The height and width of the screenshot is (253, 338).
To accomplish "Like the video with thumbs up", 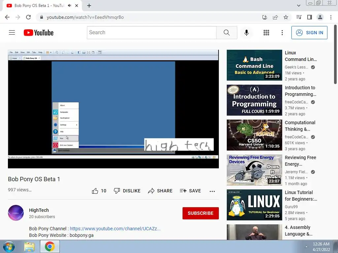I will click(99, 191).
